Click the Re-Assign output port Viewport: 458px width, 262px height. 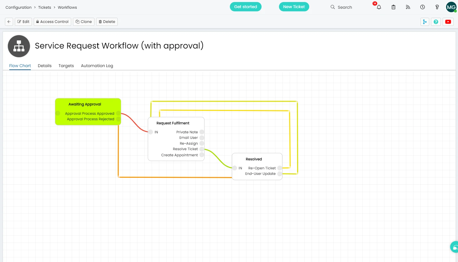click(202, 143)
